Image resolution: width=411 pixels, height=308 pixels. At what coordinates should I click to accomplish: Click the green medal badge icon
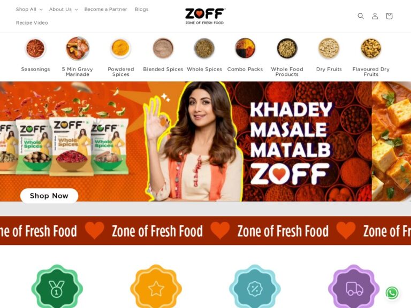tap(57, 287)
